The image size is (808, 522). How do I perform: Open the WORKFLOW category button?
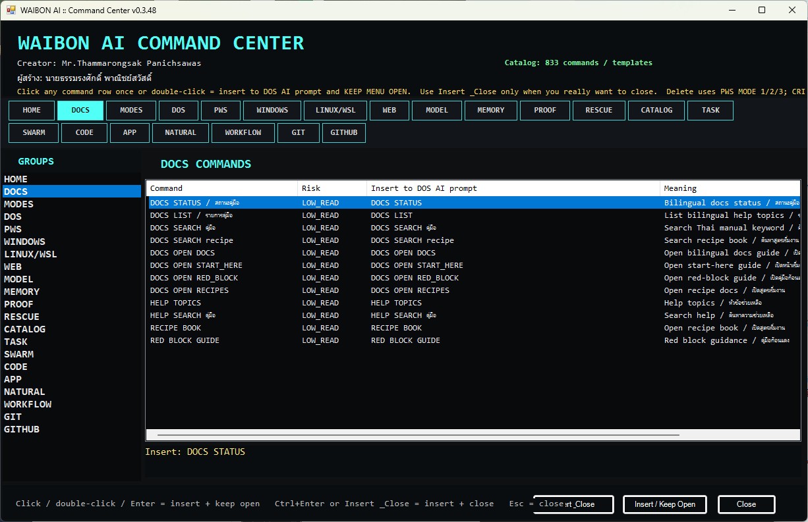tap(243, 133)
